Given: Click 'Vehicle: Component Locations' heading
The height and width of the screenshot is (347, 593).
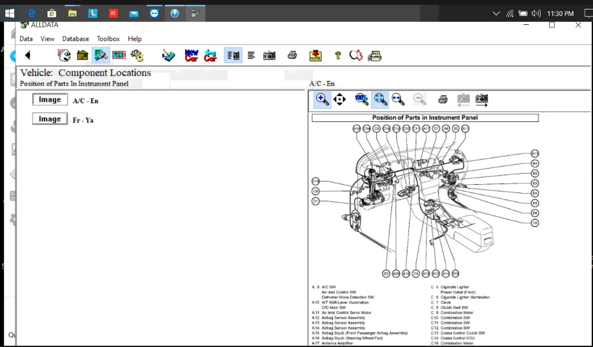Looking at the screenshot, I should coord(85,72).
